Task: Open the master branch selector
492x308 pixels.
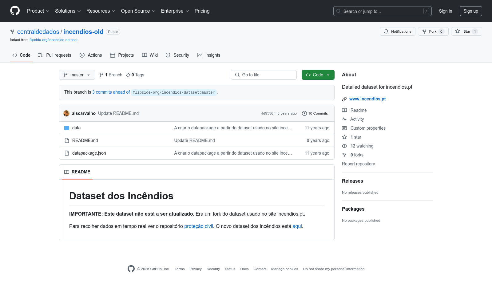Action: pyautogui.click(x=77, y=75)
